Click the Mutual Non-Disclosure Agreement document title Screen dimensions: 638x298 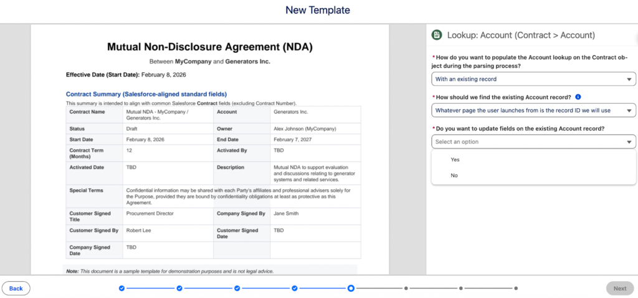pyautogui.click(x=209, y=47)
